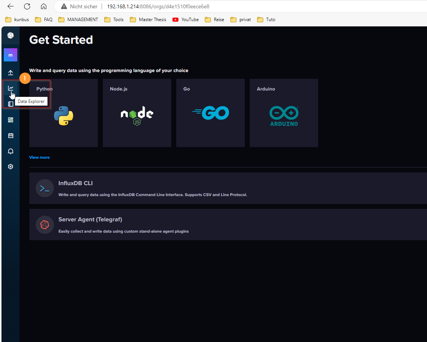The height and width of the screenshot is (342, 427).
Task: Click the Get Started heading
Action: pos(61,40)
